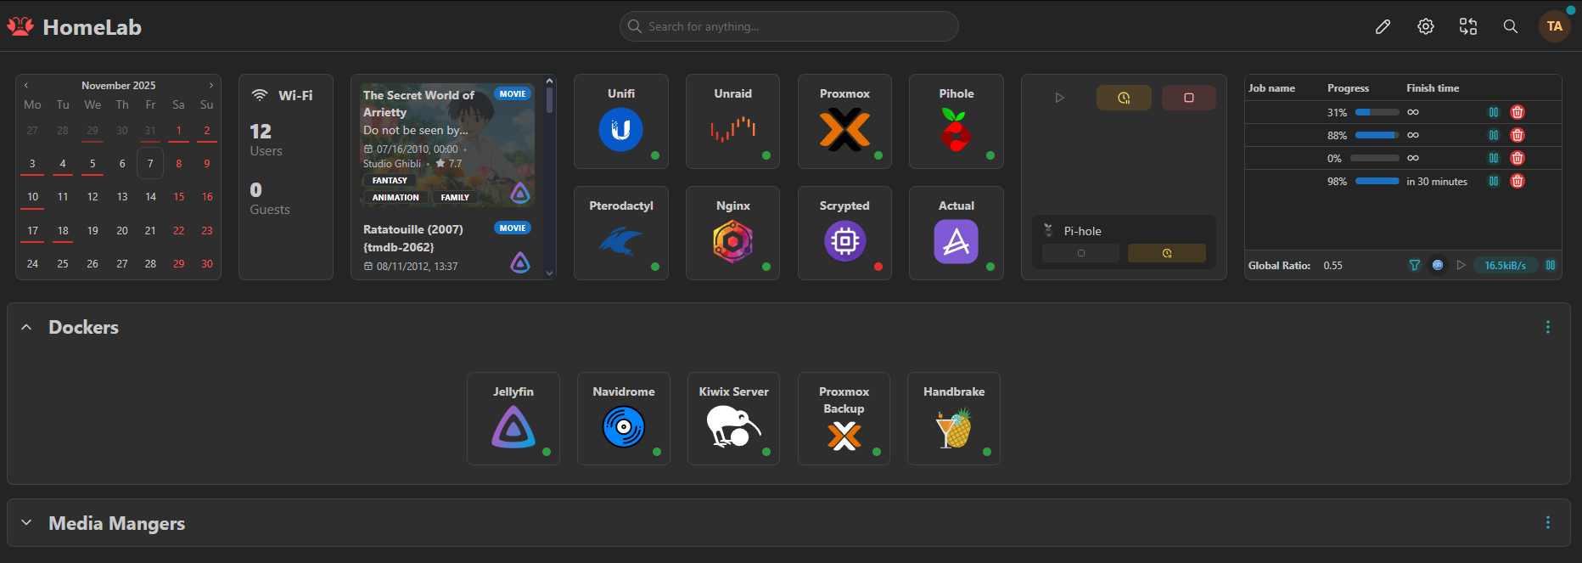The image size is (1582, 563).
Task: Click the small timer button under Pi-hole
Action: pos(1167,253)
